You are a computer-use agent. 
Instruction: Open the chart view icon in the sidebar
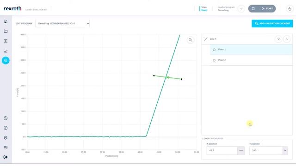click(x=6, y=51)
